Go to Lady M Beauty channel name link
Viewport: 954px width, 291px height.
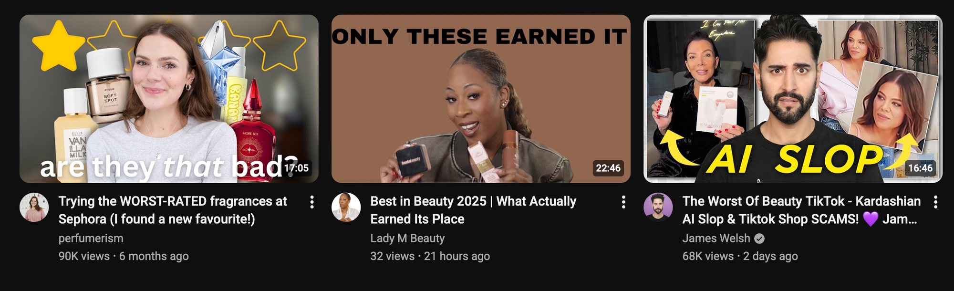407,238
